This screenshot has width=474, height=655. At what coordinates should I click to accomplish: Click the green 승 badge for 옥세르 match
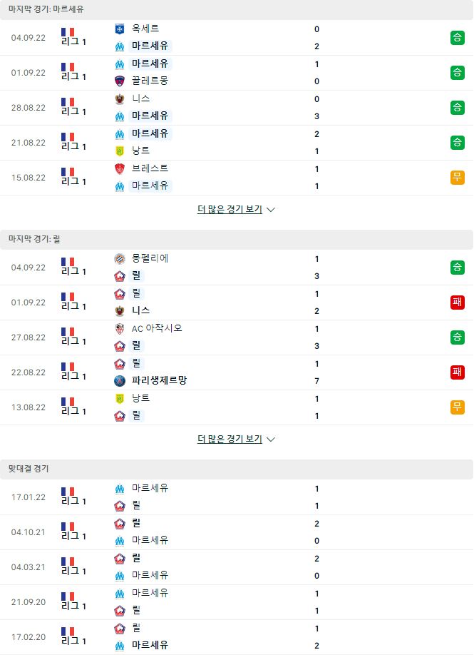tap(458, 38)
